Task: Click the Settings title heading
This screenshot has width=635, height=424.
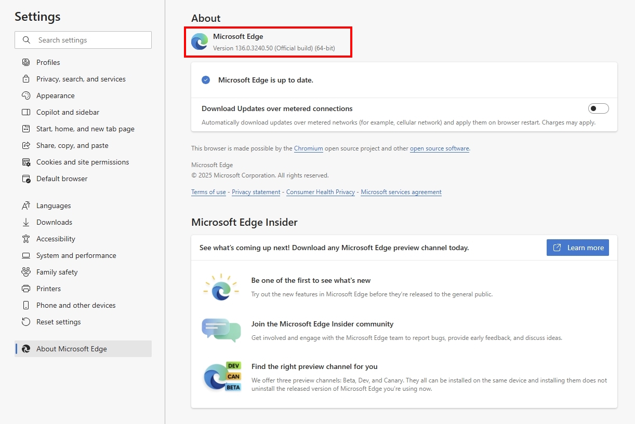Action: 37,17
